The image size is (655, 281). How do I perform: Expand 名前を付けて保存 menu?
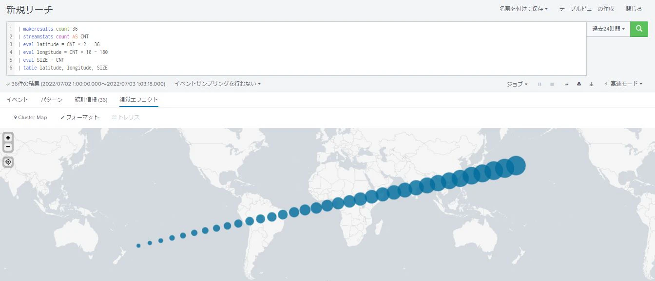[523, 9]
